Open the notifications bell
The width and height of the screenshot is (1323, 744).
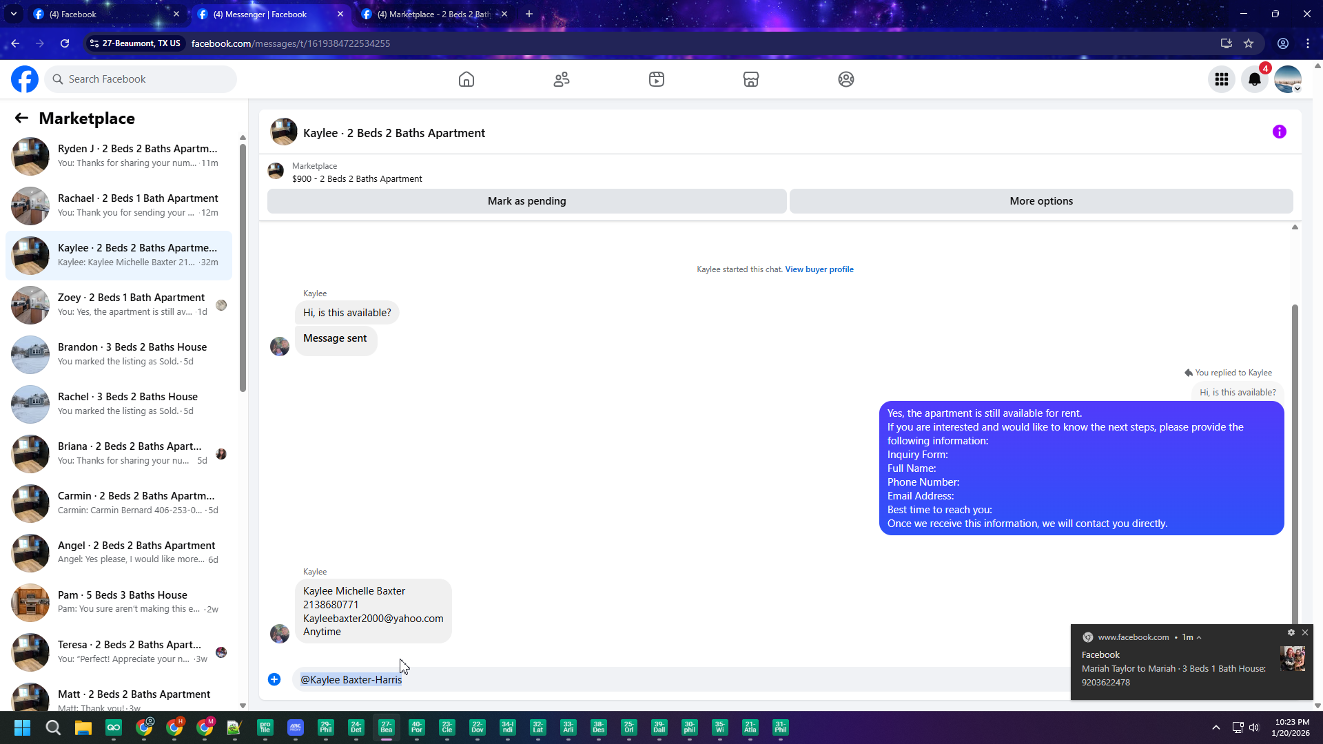click(1255, 79)
